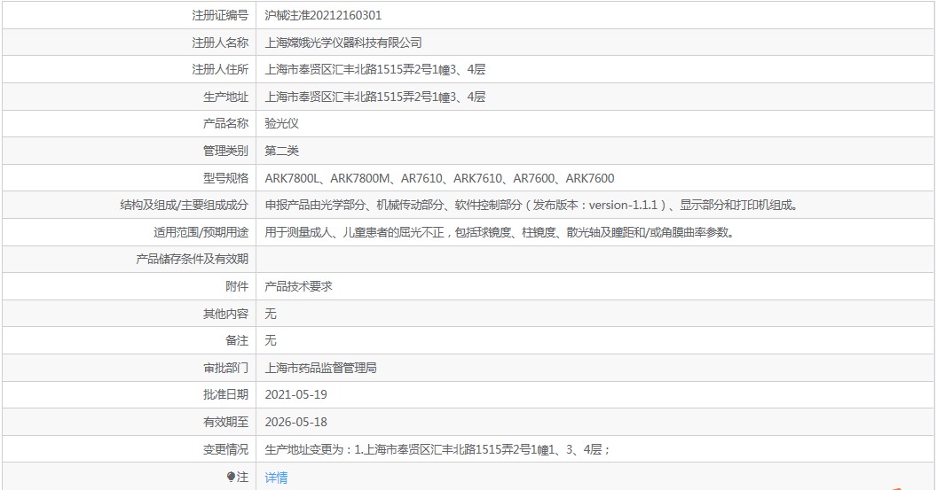This screenshot has height=490, width=937.
Task: Click the 生产地址变更为 change record text
Action: (437, 450)
